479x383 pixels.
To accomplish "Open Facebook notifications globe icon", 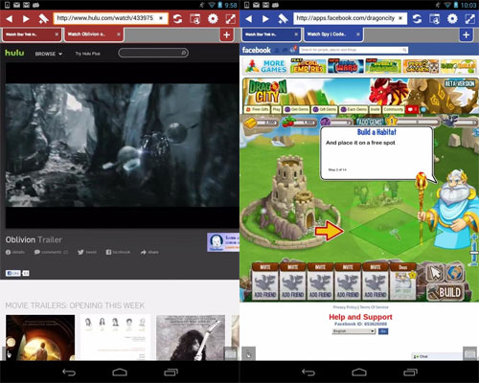I will pyautogui.click(x=293, y=50).
